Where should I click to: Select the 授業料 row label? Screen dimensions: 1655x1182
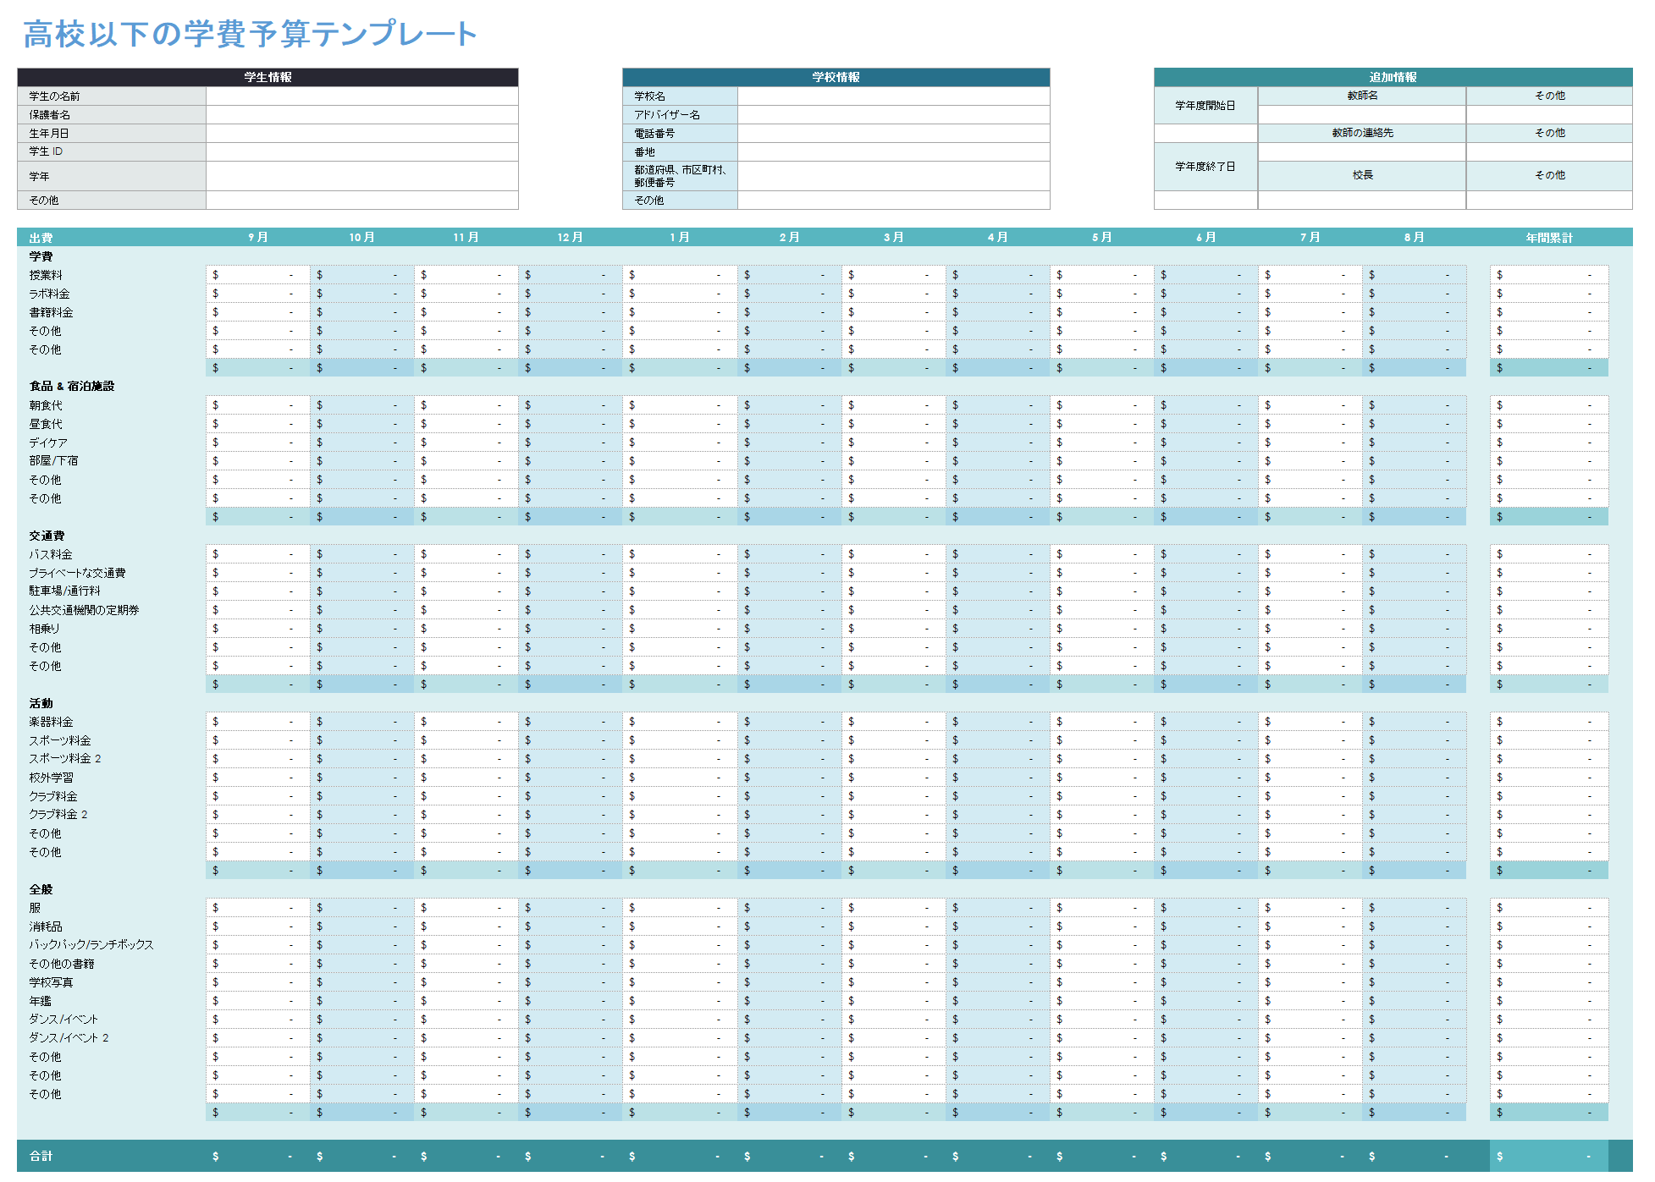46,275
